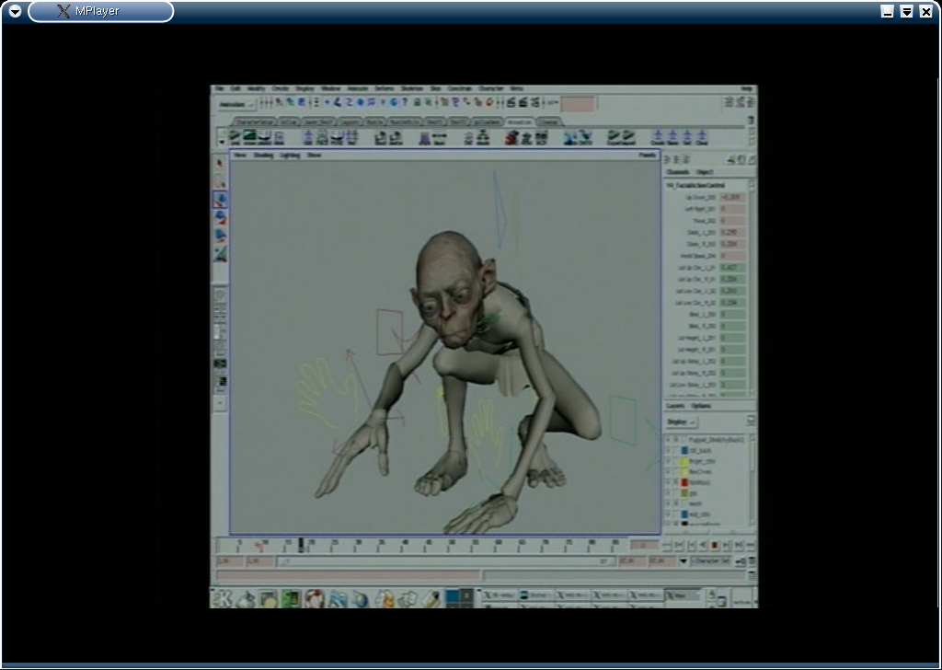
Task: Click the green icon in KDE panel
Action: pyautogui.click(x=291, y=598)
